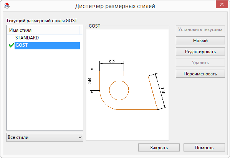Click the 'Переименовать' button
Screen dimensions: 230x158
pyautogui.click(x=200, y=74)
